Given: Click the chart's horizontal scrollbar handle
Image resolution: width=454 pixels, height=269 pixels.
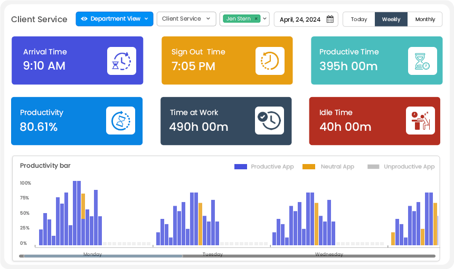Looking at the screenshot, I should tap(103, 256).
